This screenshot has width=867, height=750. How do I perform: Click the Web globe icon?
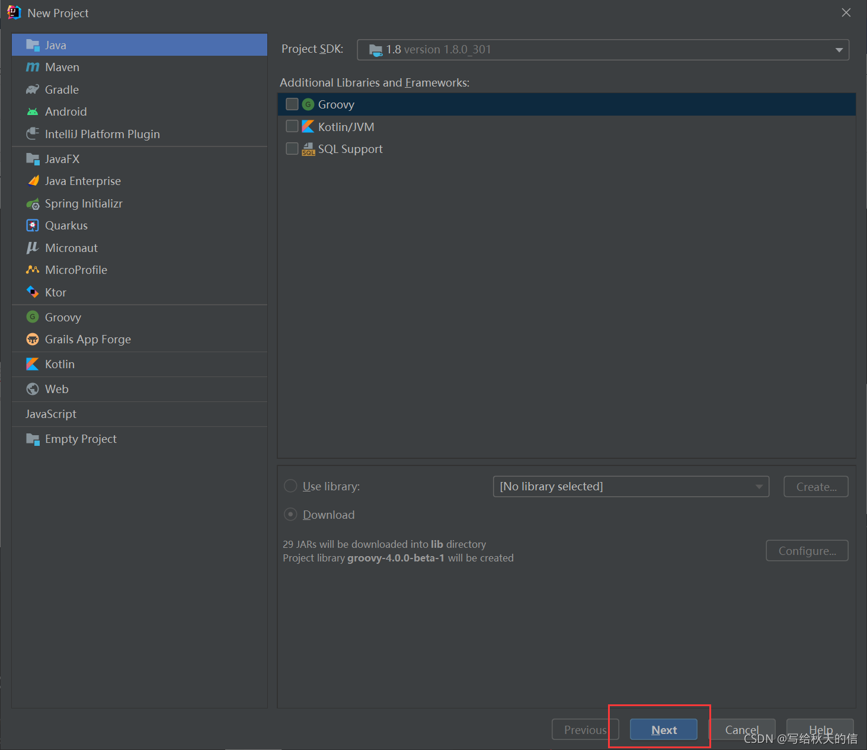[x=33, y=389]
